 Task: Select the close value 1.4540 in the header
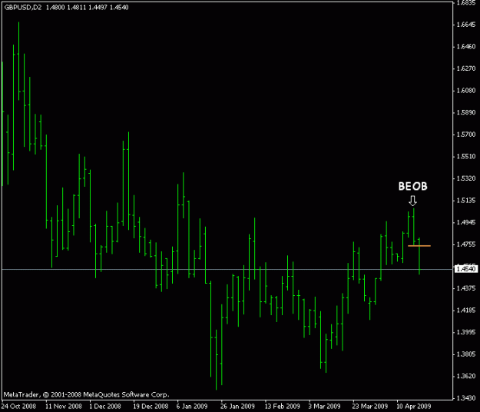(119, 8)
